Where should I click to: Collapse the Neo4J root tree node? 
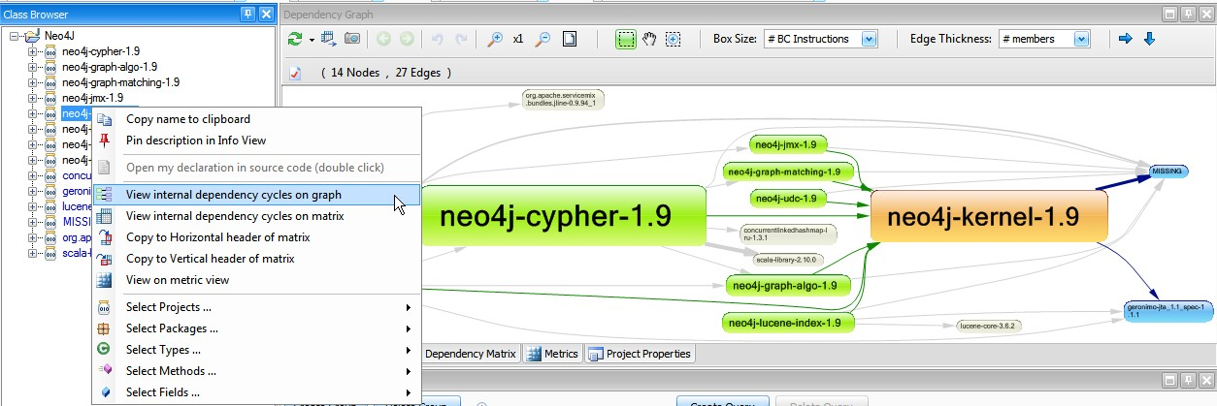pos(14,36)
